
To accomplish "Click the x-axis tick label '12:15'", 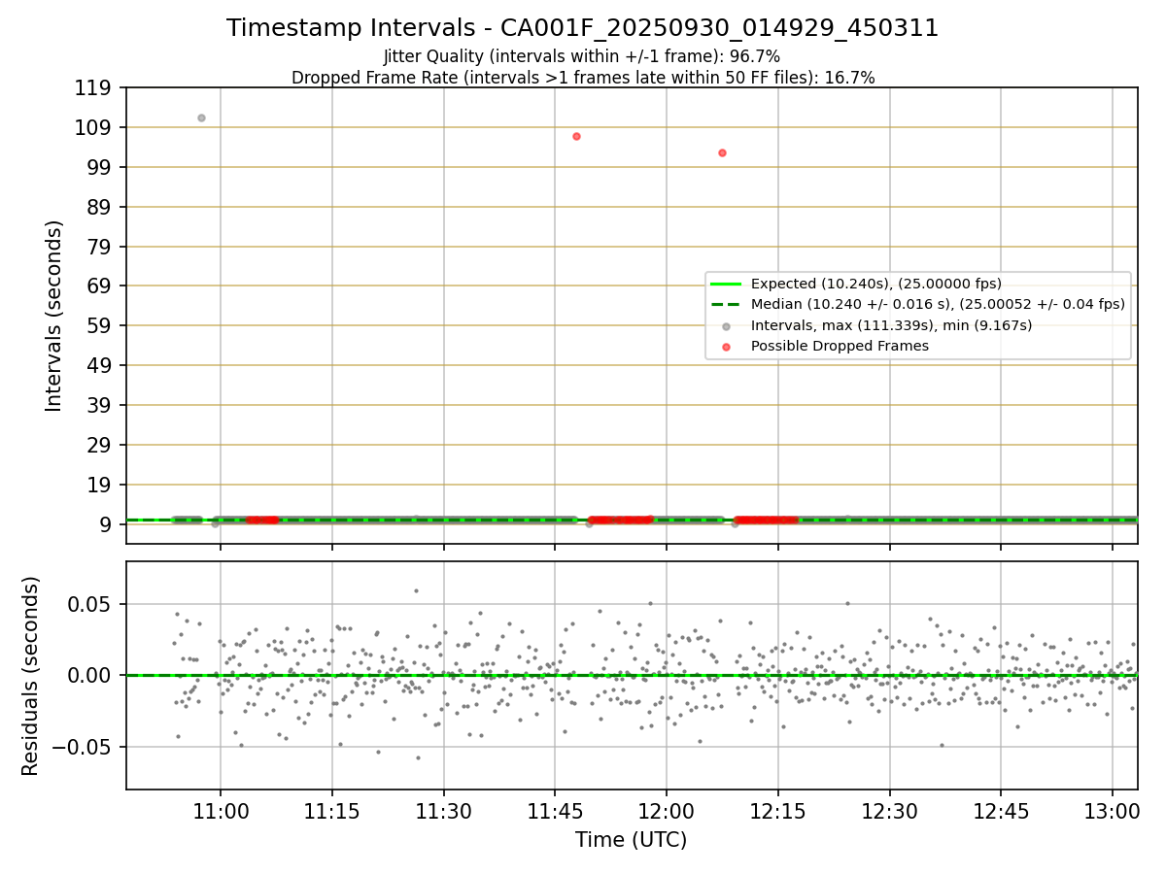I will (x=778, y=811).
